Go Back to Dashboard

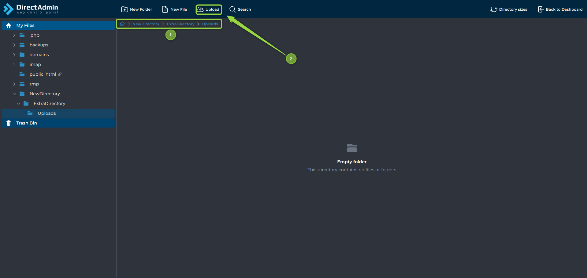tap(560, 9)
